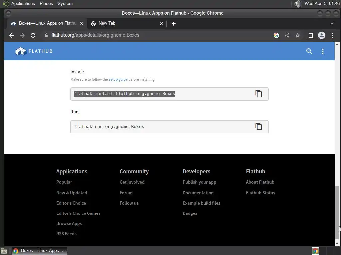341x255 pixels.
Task: Open Flathub header three-dot menu
Action: (x=322, y=51)
